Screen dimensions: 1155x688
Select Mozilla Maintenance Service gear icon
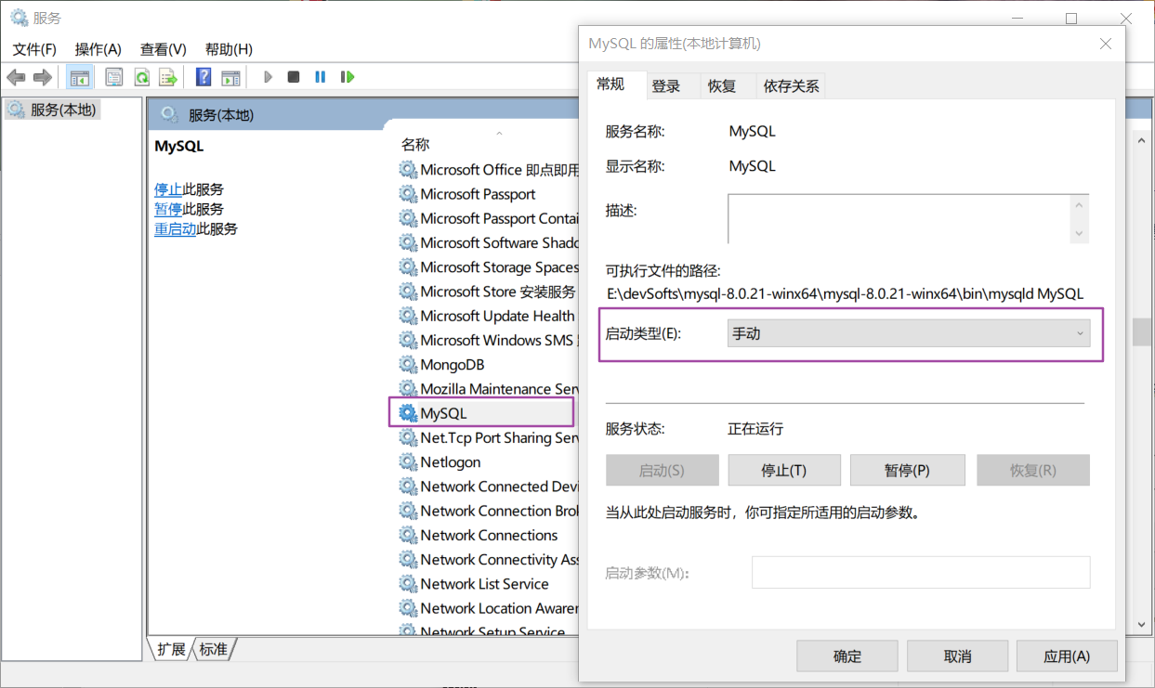point(408,389)
